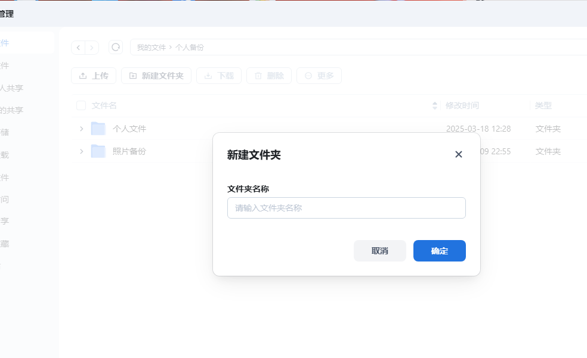Image resolution: width=587 pixels, height=358 pixels.
Task: Click 个人备份 in the breadcrumb path
Action: coord(190,48)
